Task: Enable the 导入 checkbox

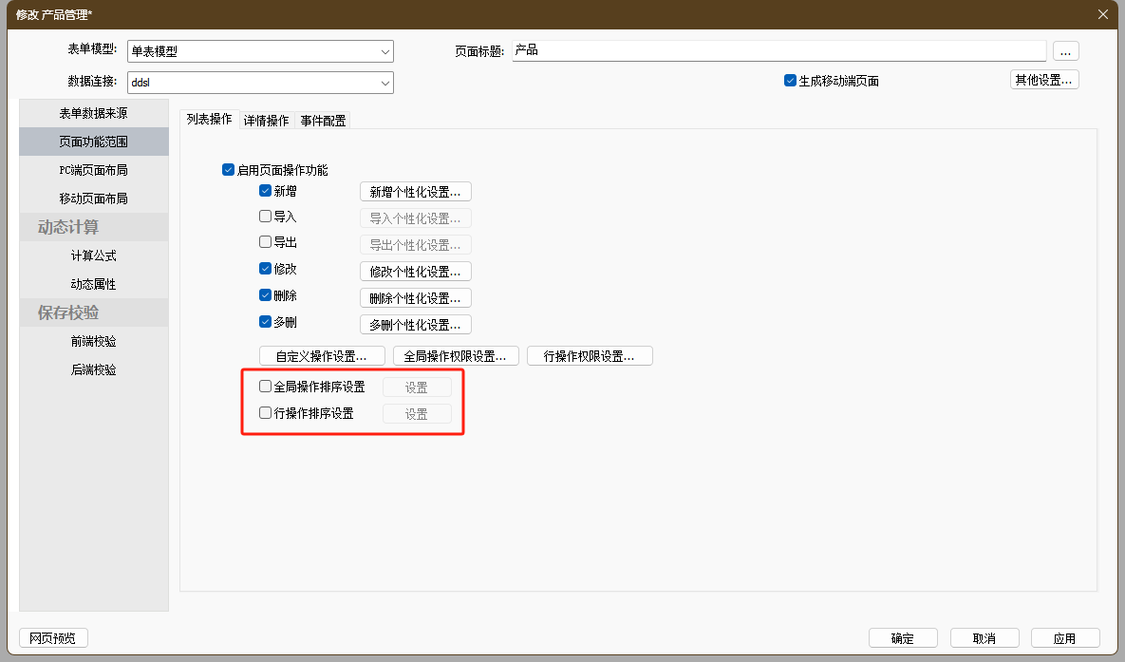Action: click(x=266, y=217)
